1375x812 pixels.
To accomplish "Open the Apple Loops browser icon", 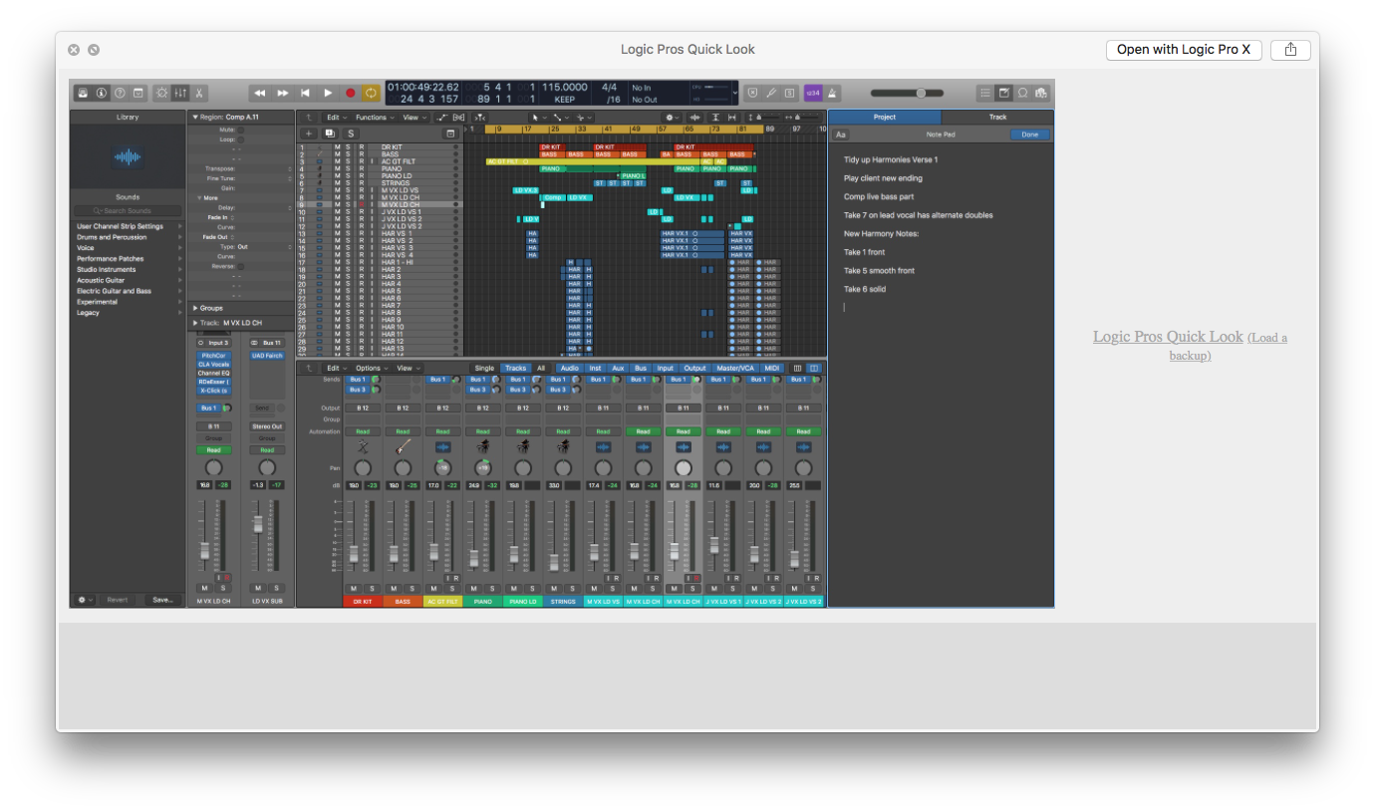I will [1022, 92].
